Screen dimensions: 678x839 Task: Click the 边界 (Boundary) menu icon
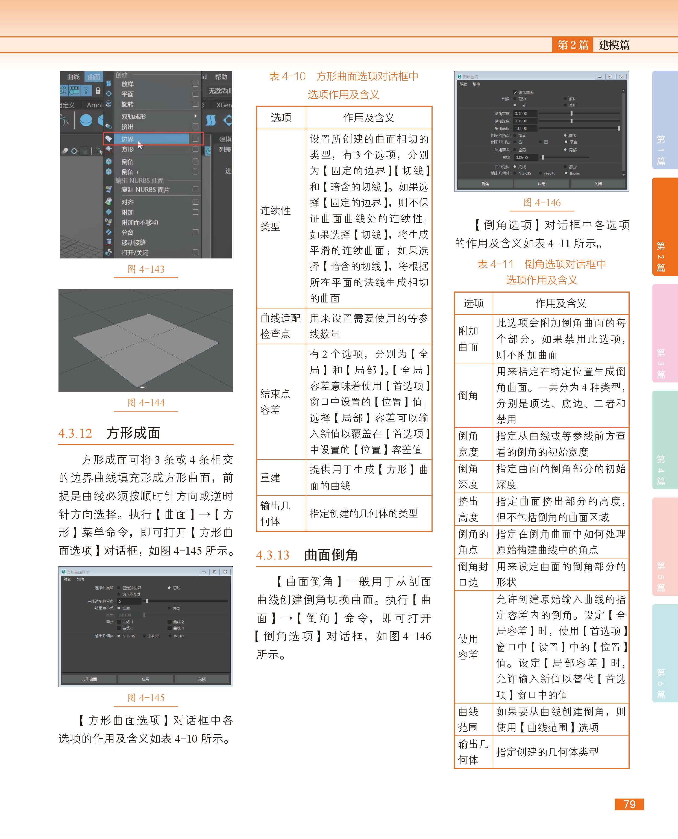click(108, 139)
